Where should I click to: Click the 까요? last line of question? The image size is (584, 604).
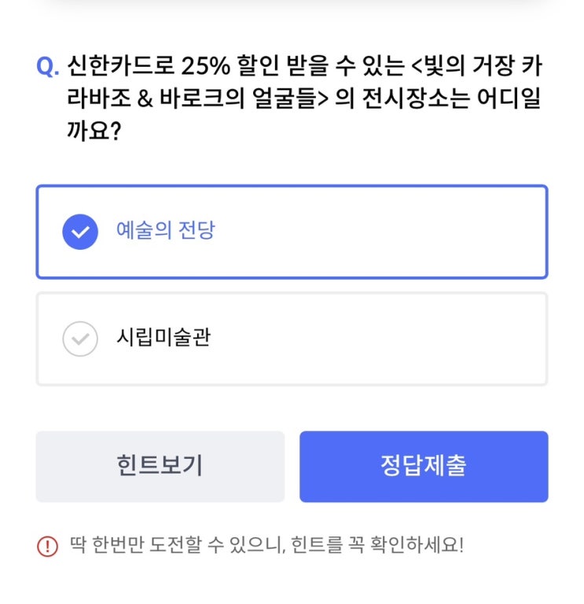[x=93, y=130]
